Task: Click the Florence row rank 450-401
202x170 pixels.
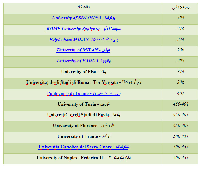Action: coord(181,126)
